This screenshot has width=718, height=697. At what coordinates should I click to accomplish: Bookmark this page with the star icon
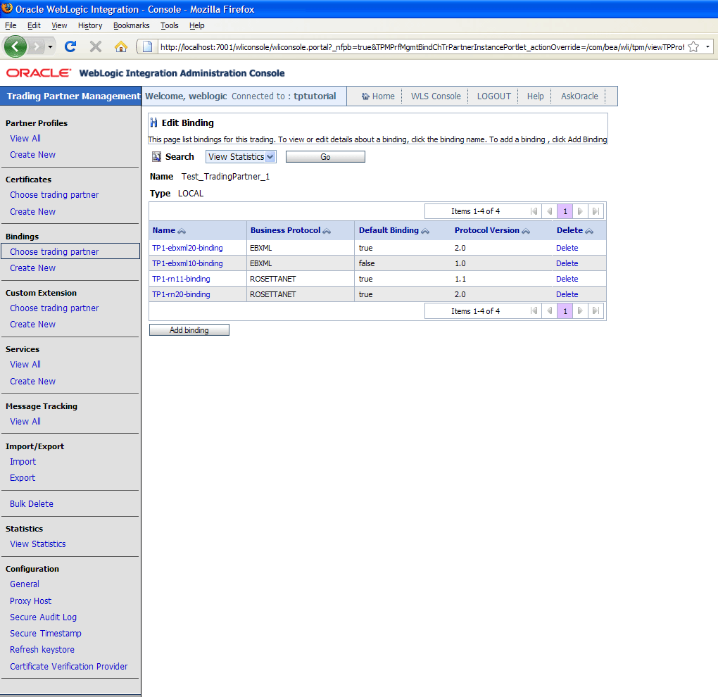point(693,46)
